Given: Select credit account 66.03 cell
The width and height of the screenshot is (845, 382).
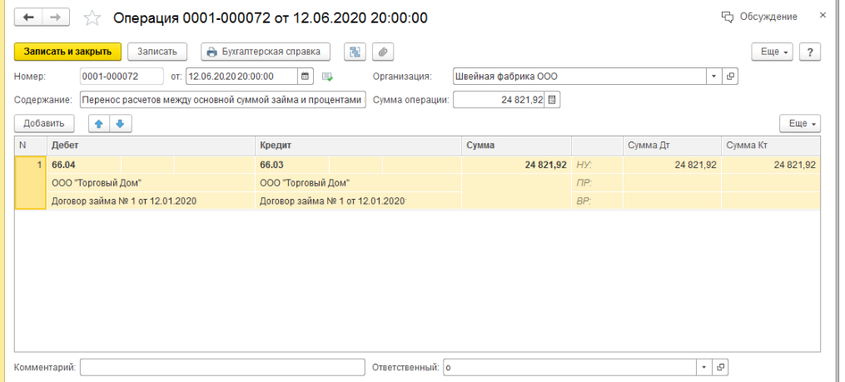Looking at the screenshot, I should (292, 165).
